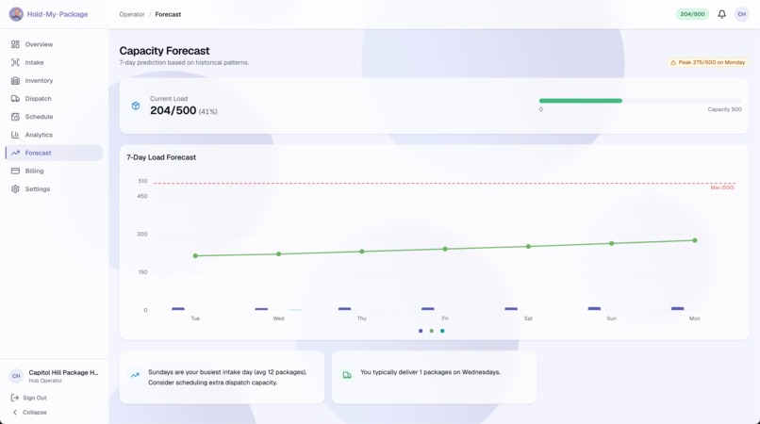
Task: Select the Tue data point on forecast line
Action: pos(195,256)
